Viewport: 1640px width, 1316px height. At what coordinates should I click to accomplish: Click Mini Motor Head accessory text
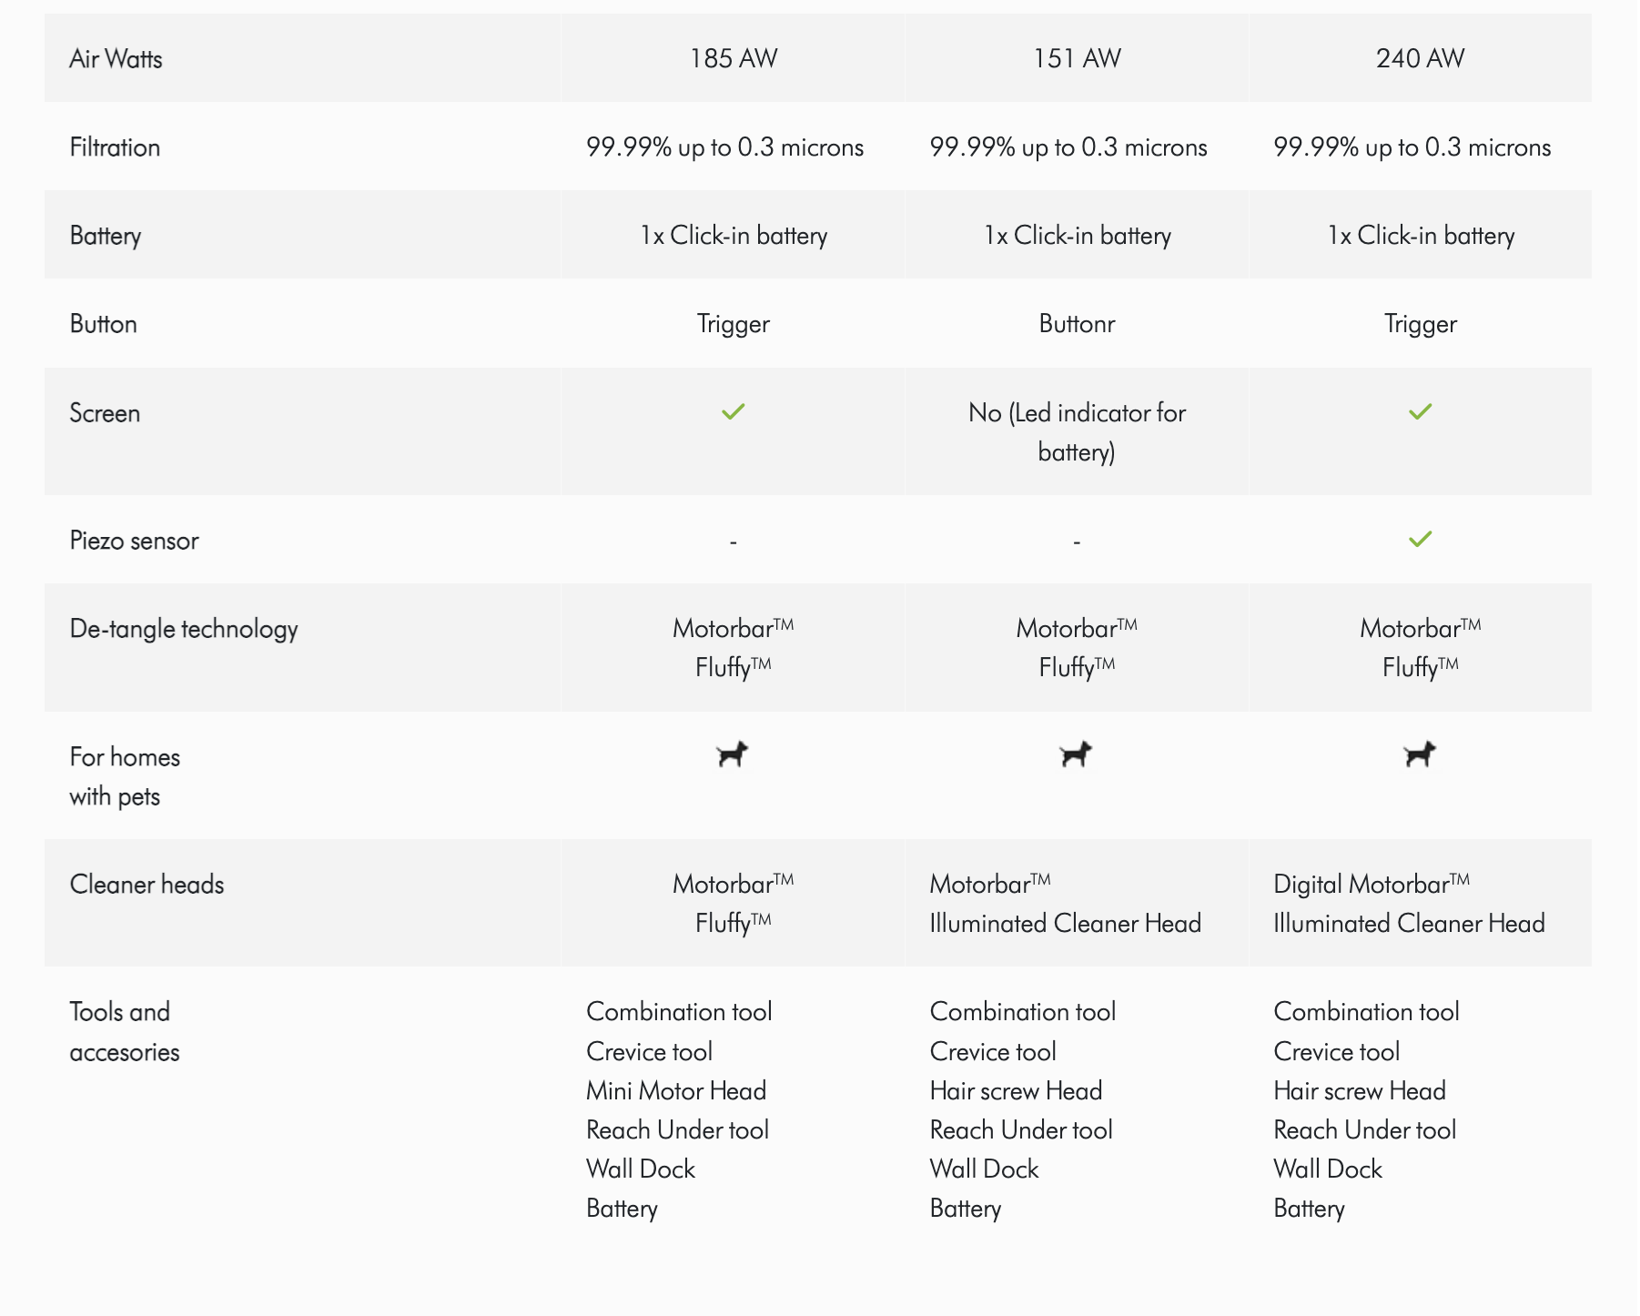pos(676,1090)
